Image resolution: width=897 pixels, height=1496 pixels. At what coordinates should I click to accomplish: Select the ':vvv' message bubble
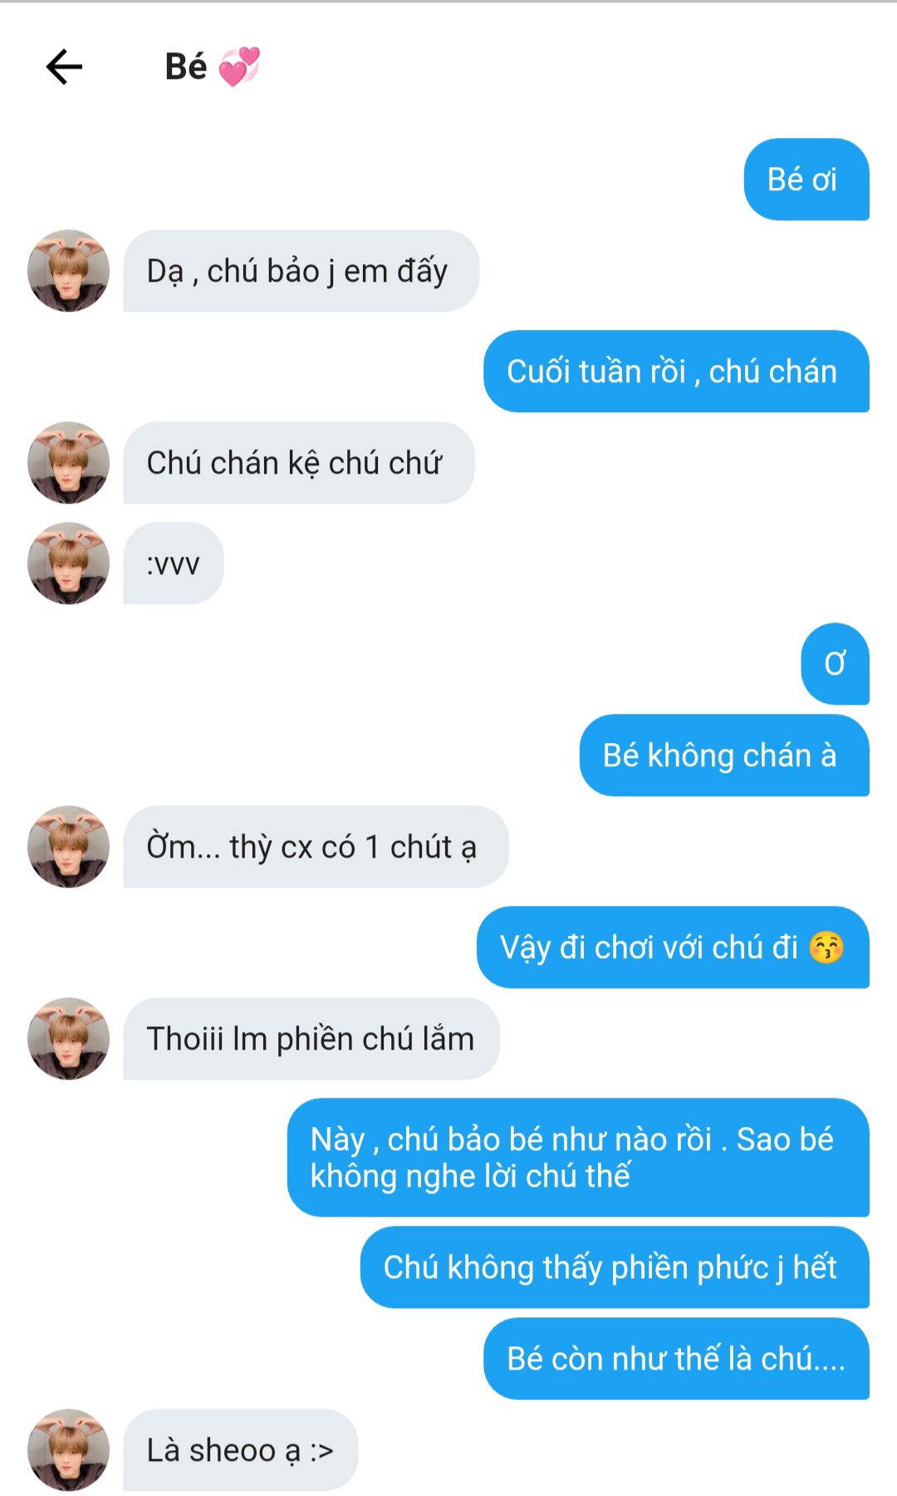(174, 563)
